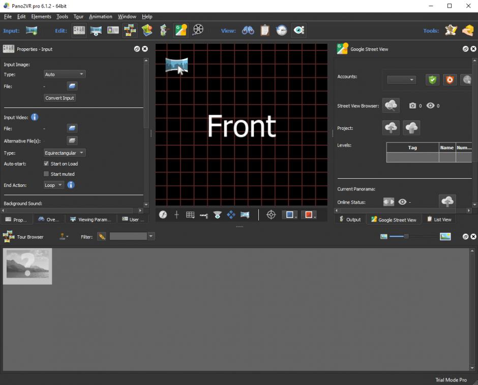478x385 pixels.
Task: Open the Tour Map toolbar icon
Action: coord(147,30)
